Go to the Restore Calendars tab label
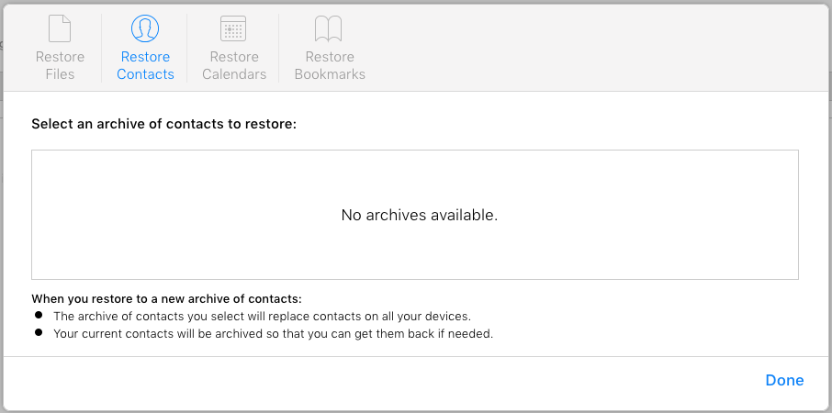 click(234, 65)
